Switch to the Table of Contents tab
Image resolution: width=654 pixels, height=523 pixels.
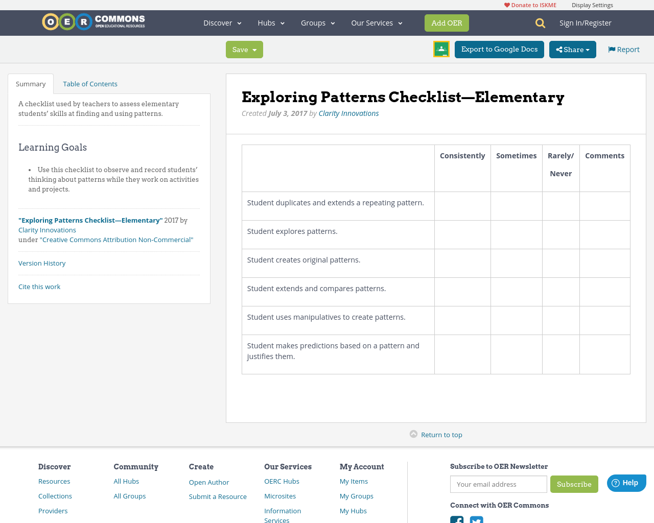90,83
